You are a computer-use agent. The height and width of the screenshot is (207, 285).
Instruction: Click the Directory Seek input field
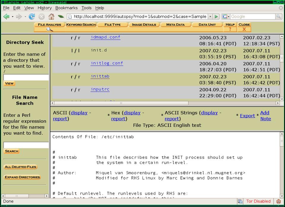26,77
